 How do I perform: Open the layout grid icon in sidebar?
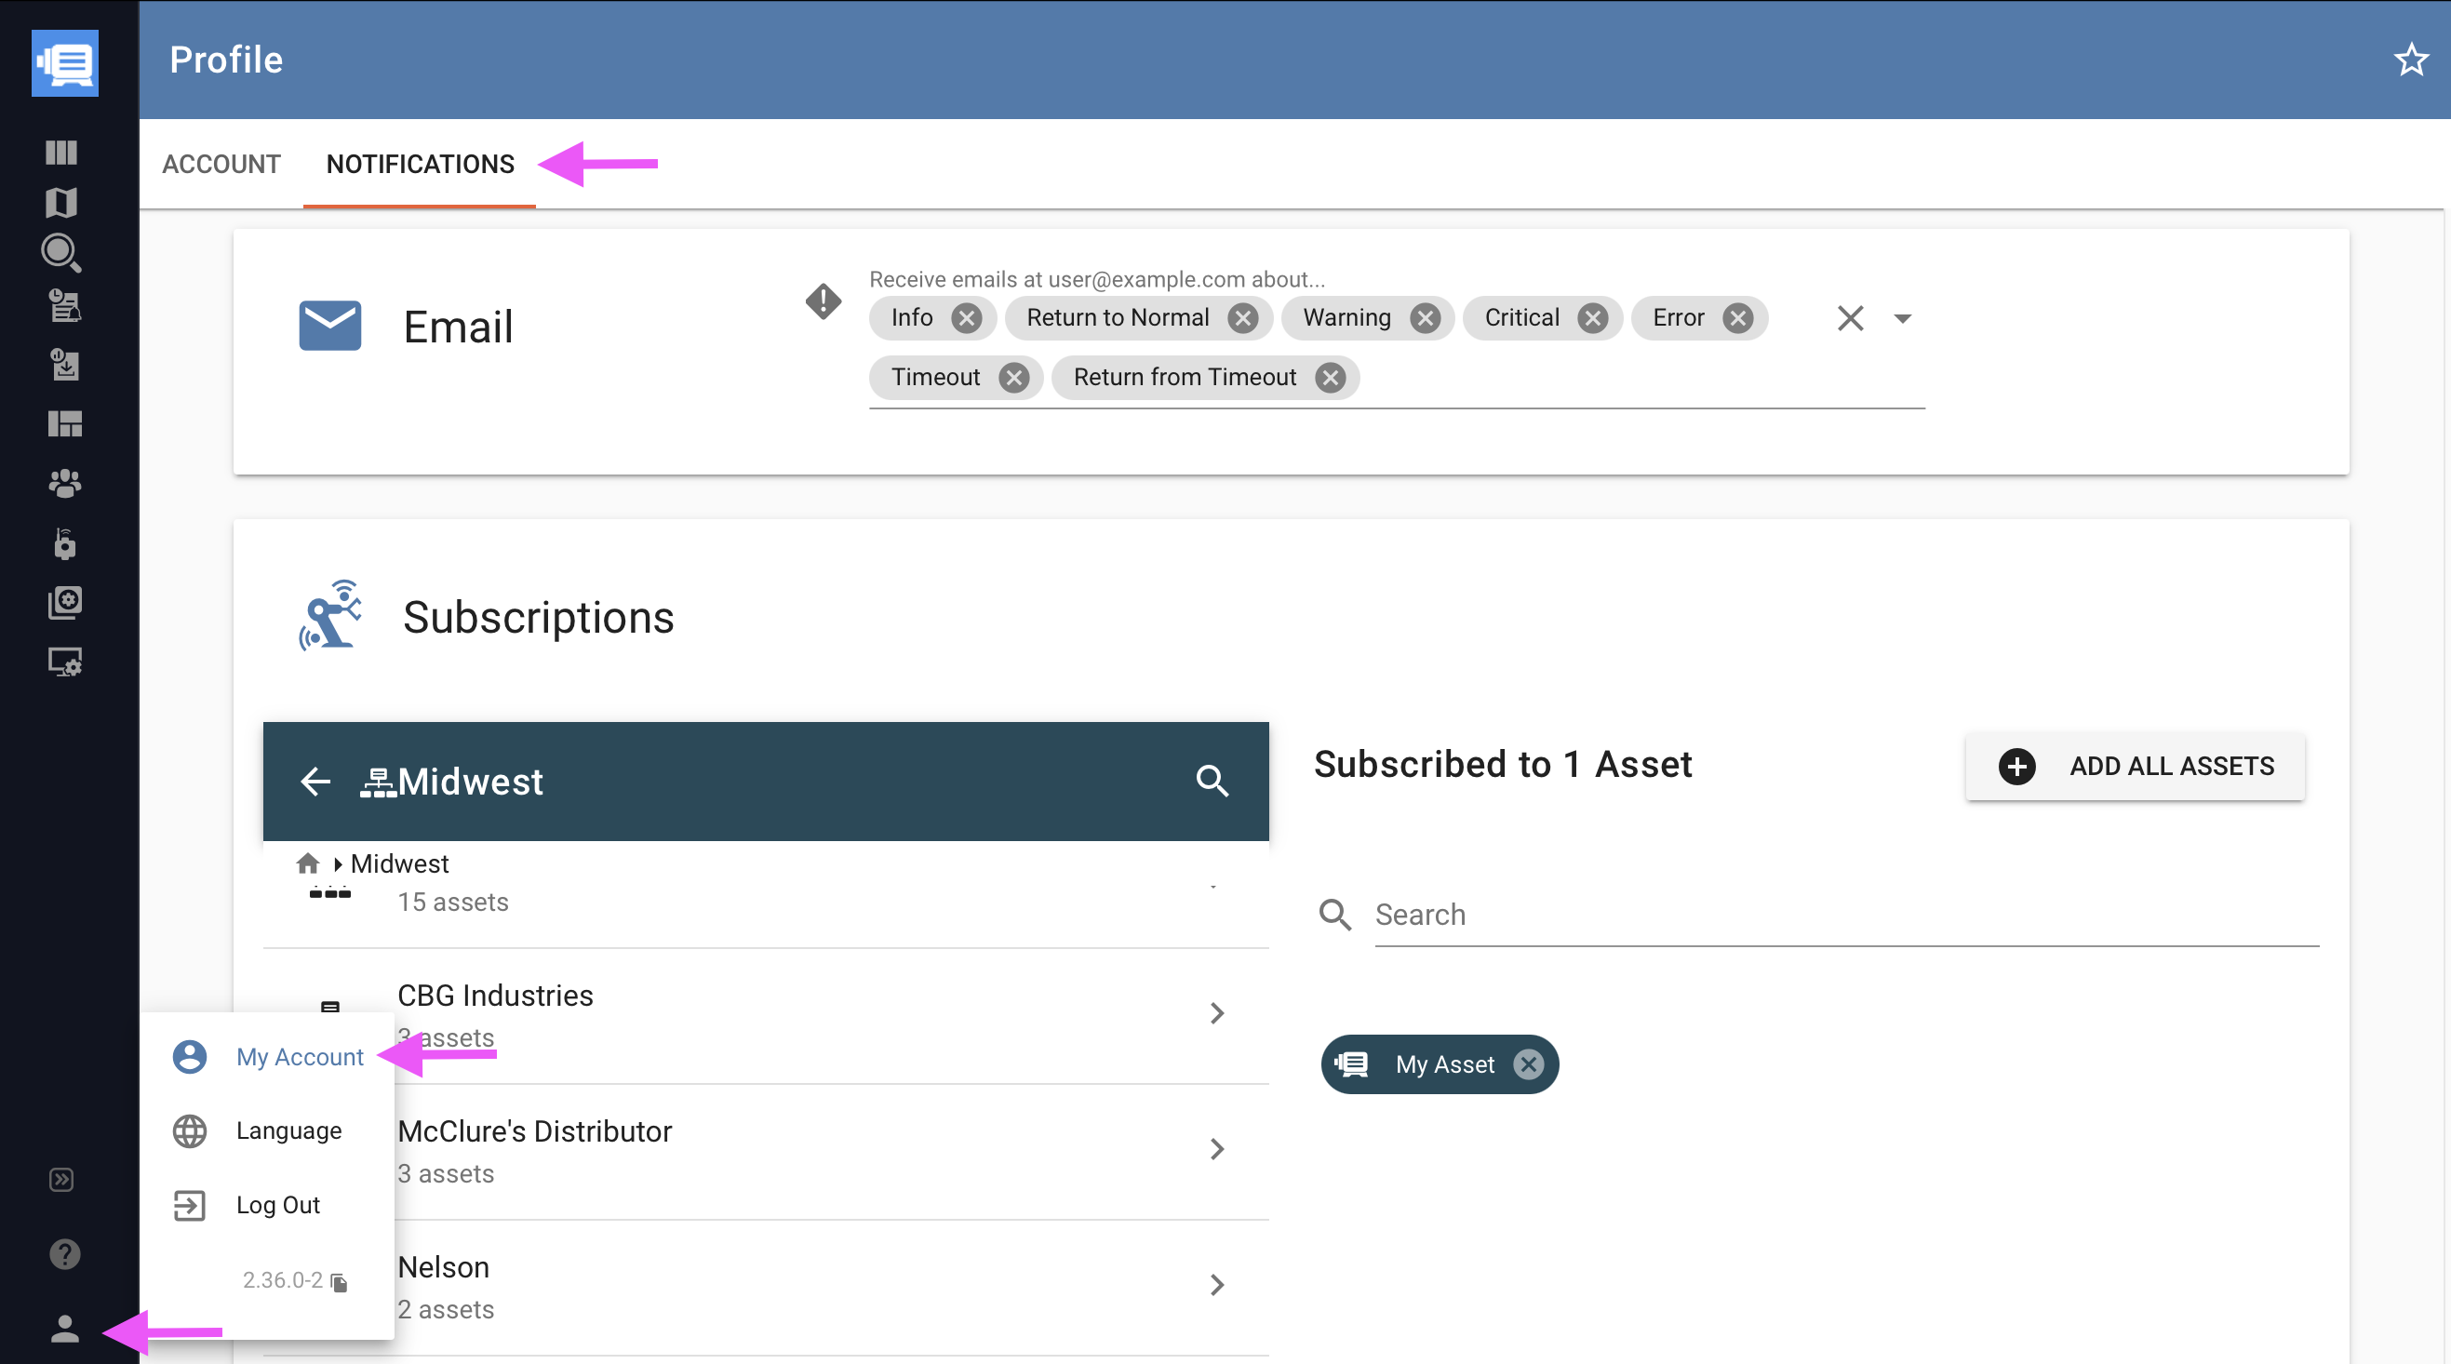[x=65, y=423]
